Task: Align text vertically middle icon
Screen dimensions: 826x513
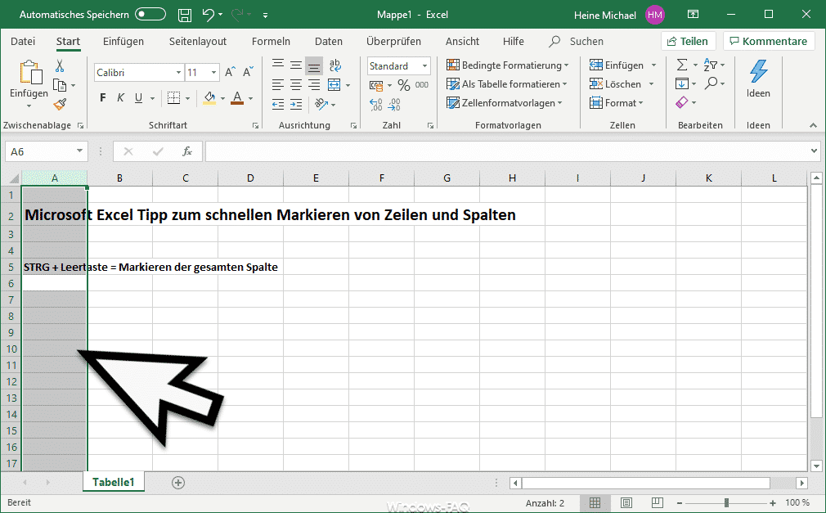Action: [x=296, y=65]
